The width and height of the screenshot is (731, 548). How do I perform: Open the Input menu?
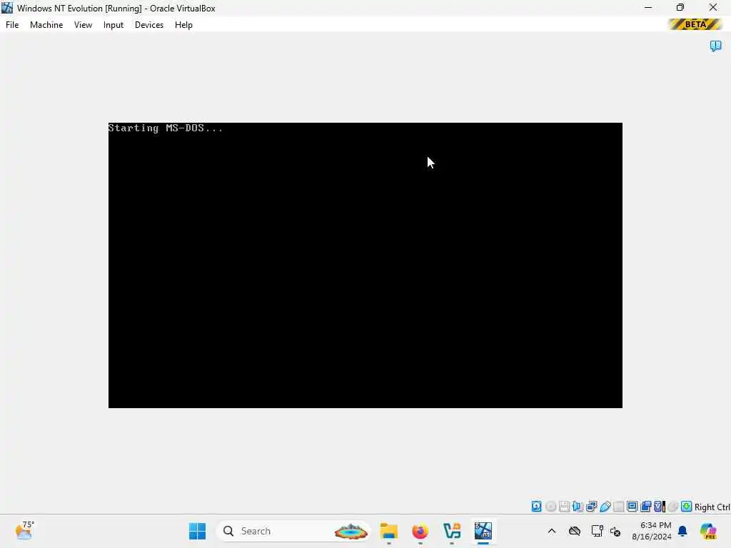pyautogui.click(x=114, y=25)
